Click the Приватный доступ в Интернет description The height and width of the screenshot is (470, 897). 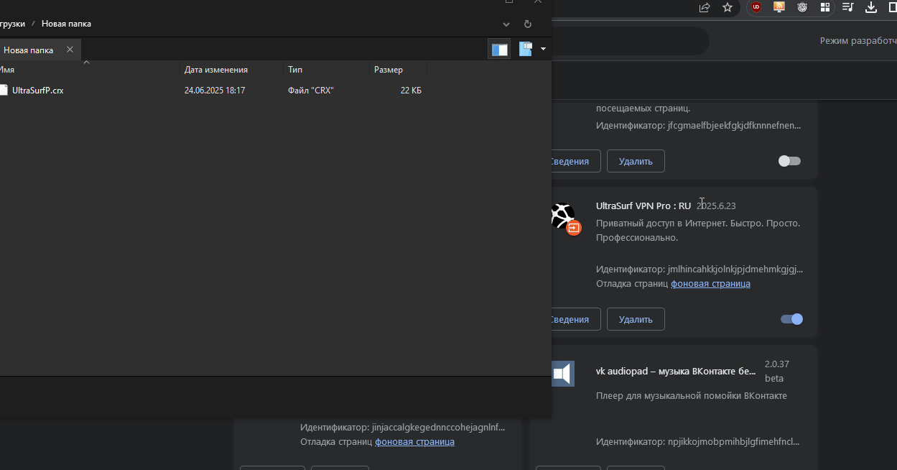pyautogui.click(x=698, y=231)
